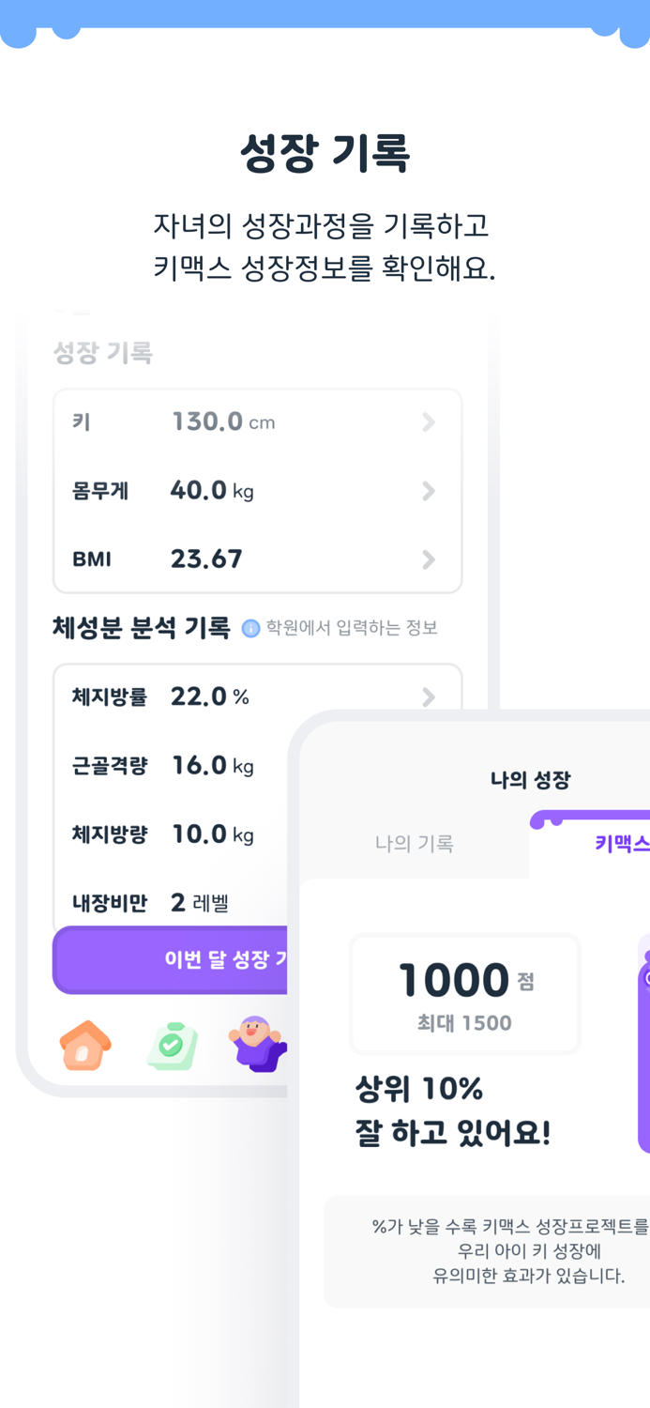
Task: Click the 1000점 score card
Action: [464, 993]
